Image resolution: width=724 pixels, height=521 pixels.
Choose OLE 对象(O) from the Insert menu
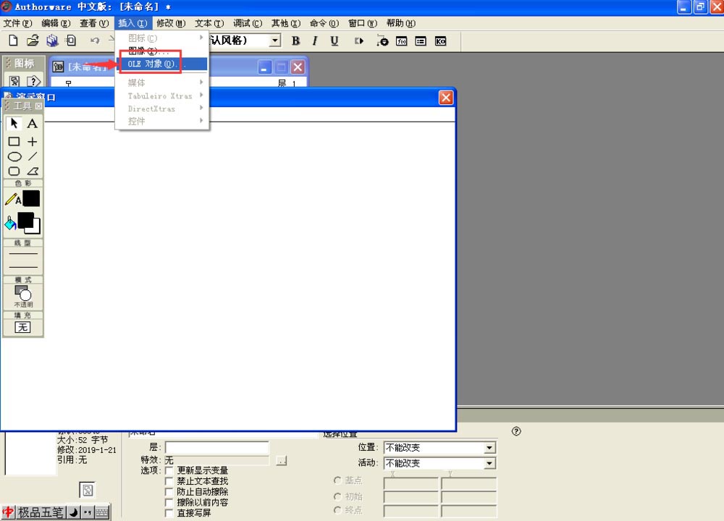(x=161, y=64)
